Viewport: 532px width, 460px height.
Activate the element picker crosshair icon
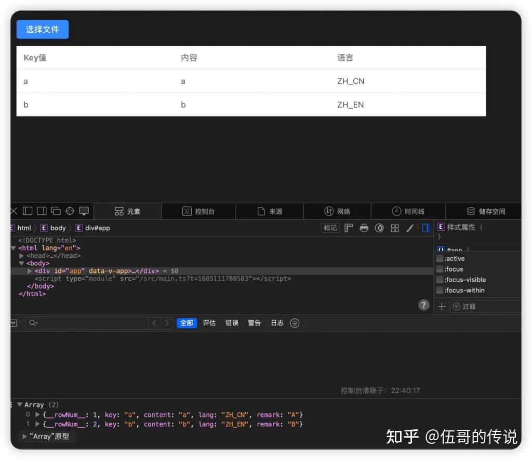point(70,211)
